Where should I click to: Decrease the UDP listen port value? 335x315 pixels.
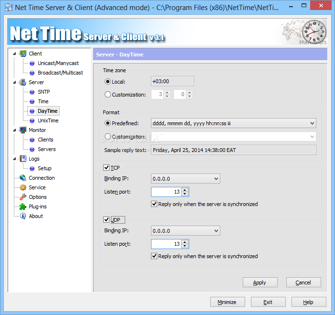tap(184, 246)
